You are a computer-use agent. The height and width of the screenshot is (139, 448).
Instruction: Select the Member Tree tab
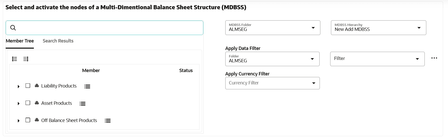click(20, 41)
